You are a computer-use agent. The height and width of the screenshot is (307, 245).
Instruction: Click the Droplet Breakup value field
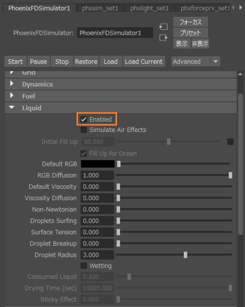[x=97, y=244]
